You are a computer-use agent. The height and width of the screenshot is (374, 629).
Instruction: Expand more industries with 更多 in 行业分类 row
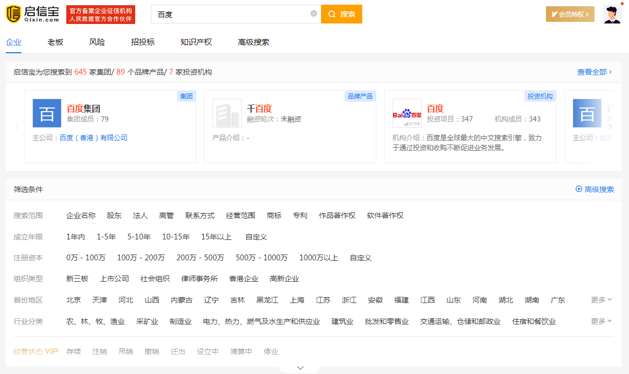(x=601, y=321)
